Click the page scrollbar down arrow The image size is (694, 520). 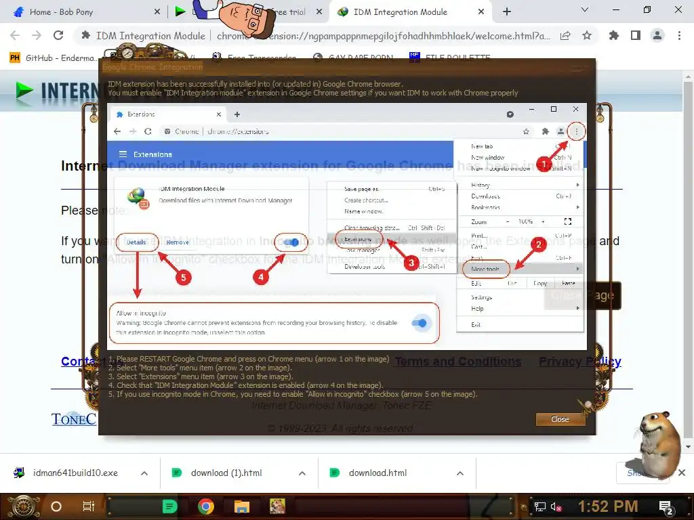pos(688,447)
